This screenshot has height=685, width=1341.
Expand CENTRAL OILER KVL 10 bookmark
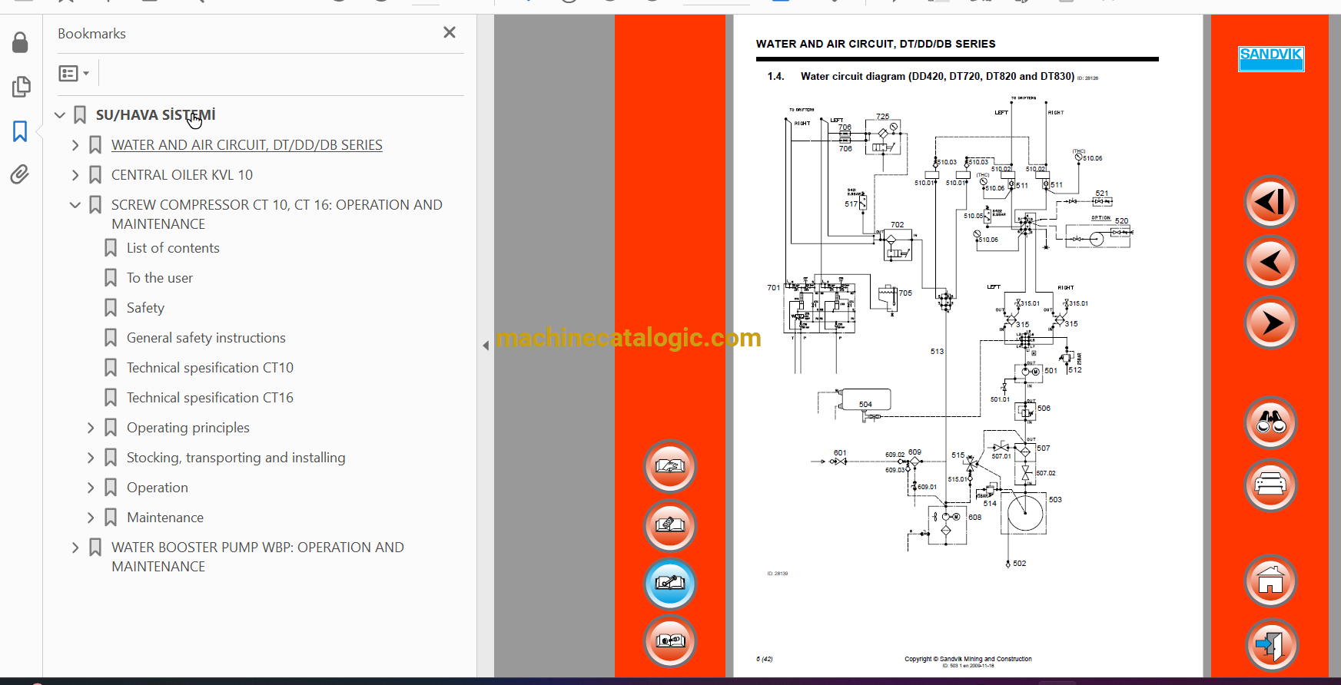75,175
